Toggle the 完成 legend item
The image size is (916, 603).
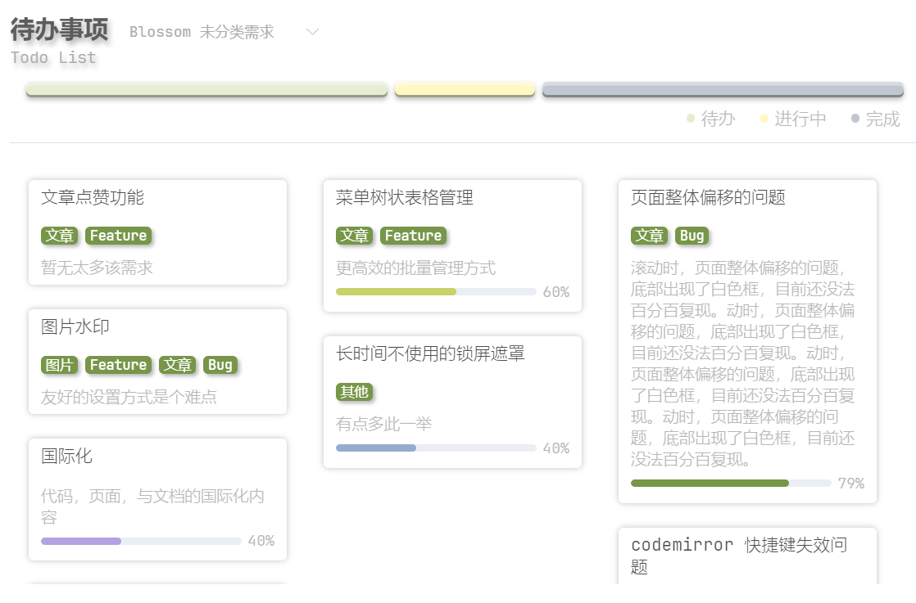tap(876, 119)
